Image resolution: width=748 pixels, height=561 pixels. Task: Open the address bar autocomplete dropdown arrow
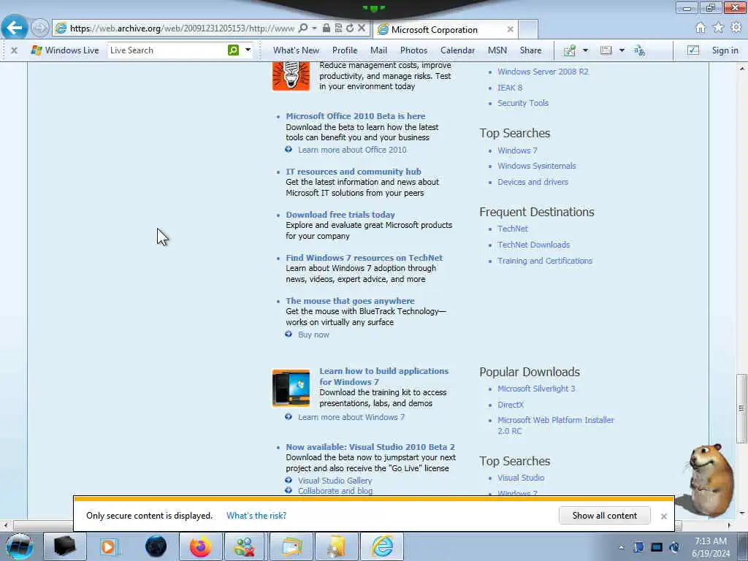pos(314,28)
